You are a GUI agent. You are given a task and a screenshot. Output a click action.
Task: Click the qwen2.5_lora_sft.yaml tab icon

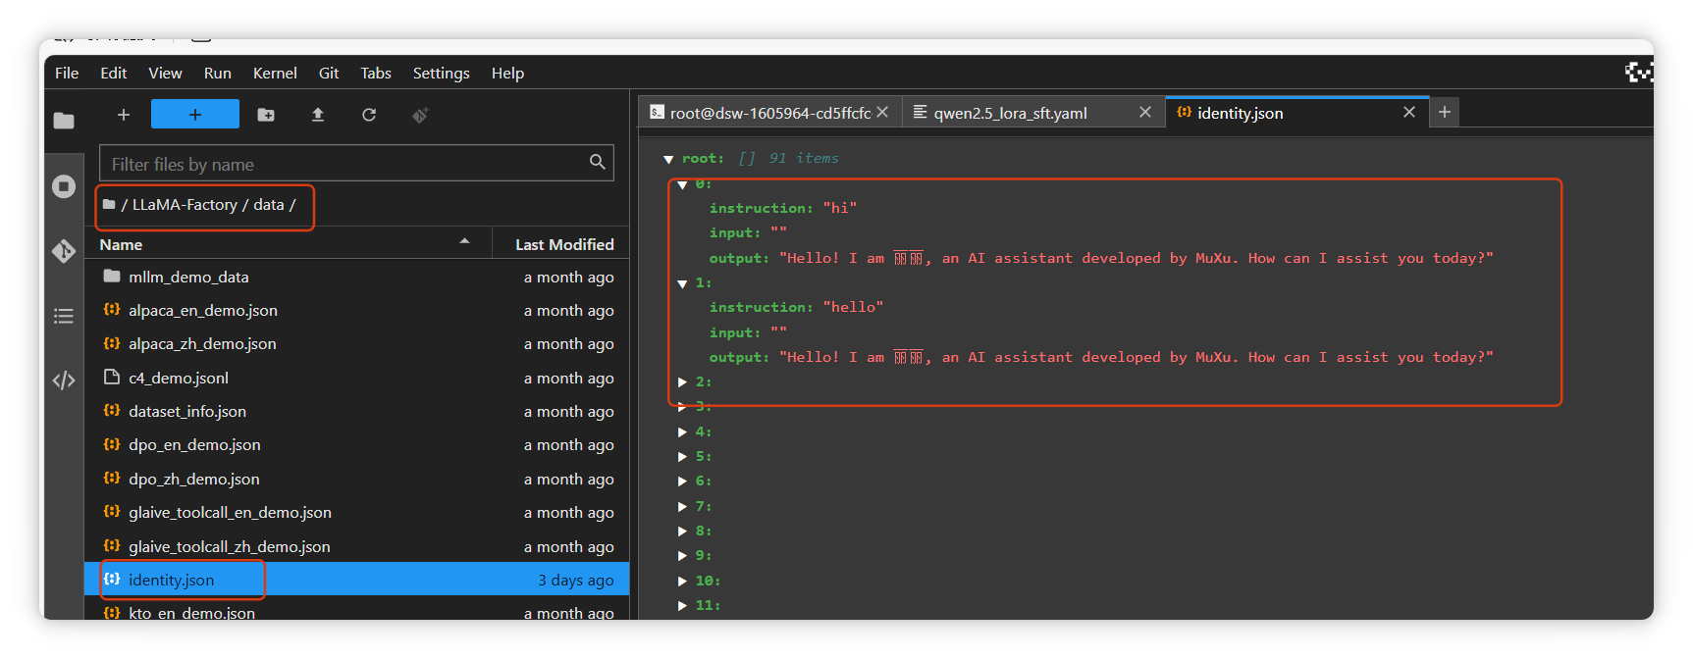921,112
